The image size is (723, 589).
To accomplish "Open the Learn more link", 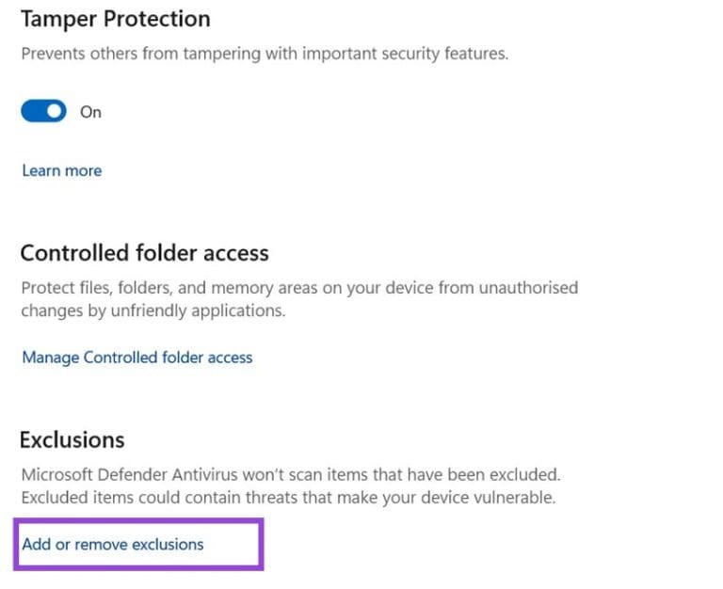I will (x=62, y=170).
